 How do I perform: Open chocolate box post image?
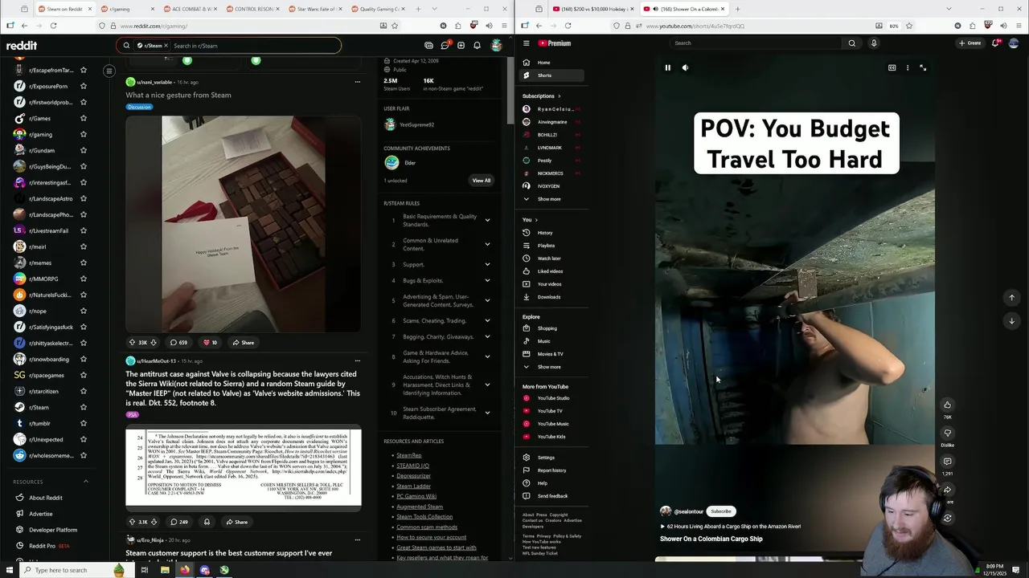243,224
